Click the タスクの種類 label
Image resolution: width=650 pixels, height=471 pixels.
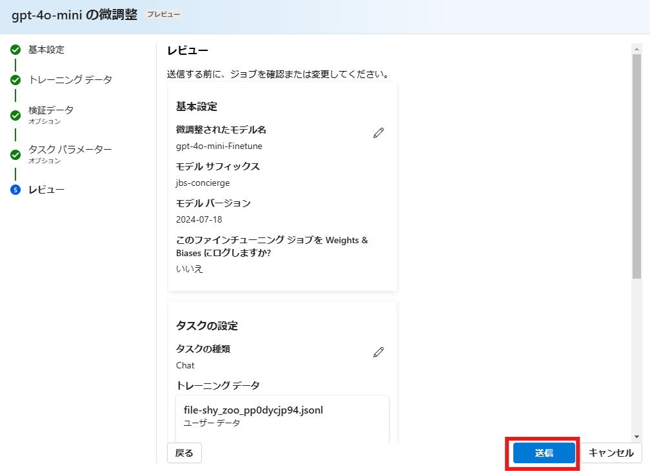tap(203, 349)
